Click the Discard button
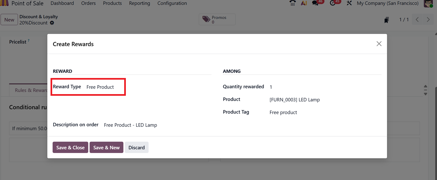The width and height of the screenshot is (437, 180). (136, 147)
